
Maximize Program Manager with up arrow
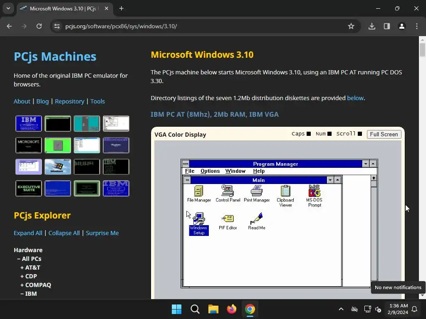pos(373,164)
